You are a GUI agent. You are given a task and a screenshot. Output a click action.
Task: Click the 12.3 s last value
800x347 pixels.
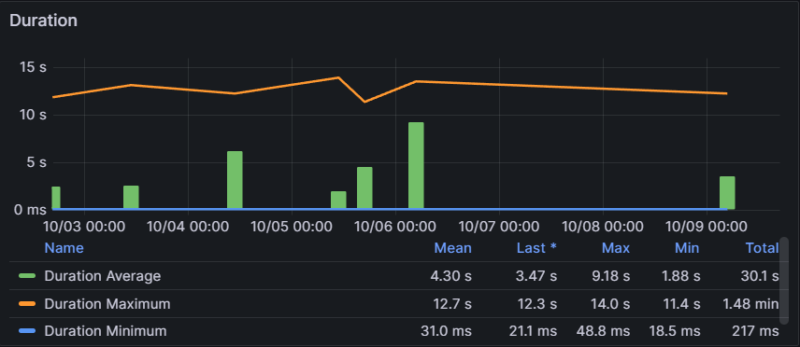[536, 304]
